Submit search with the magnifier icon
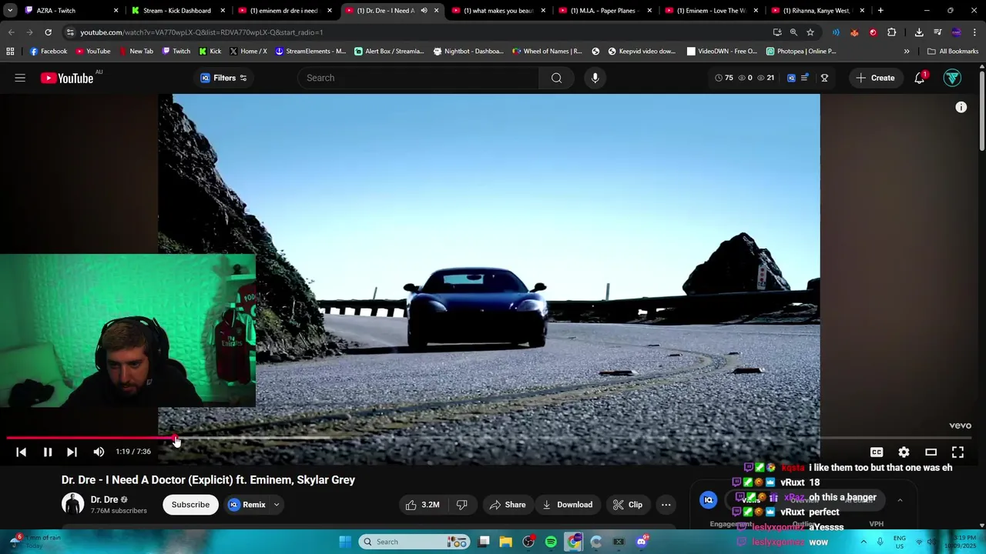 coord(556,78)
